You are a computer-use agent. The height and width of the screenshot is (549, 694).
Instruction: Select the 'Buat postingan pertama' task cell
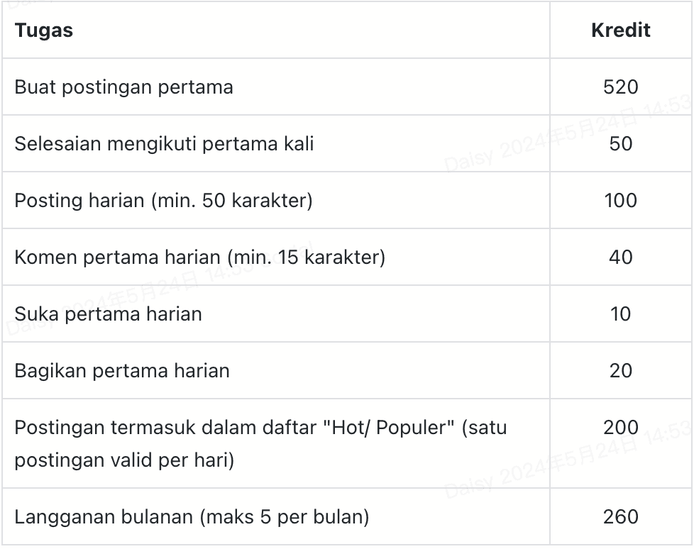[x=124, y=87]
